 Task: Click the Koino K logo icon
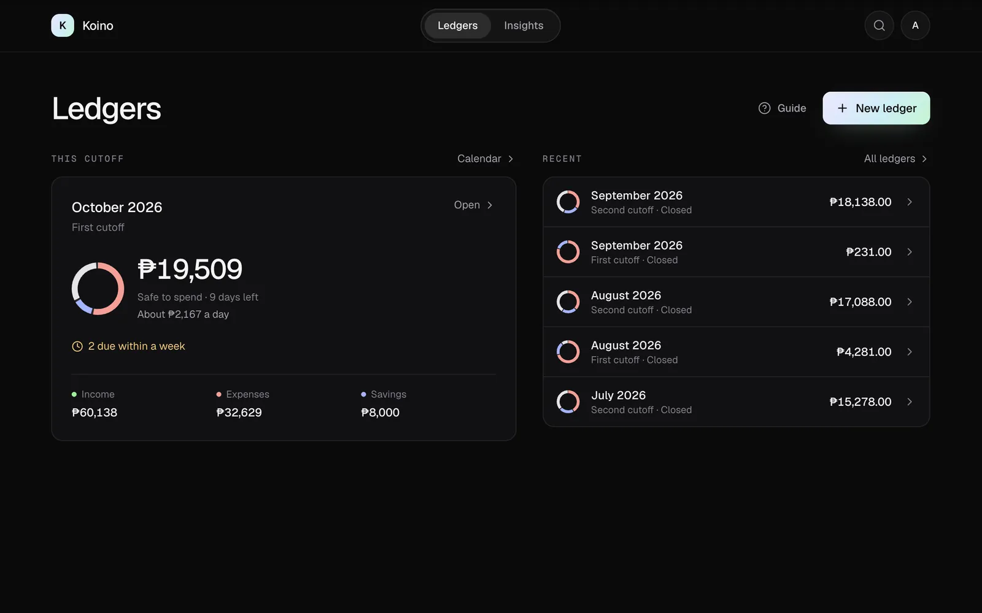pyautogui.click(x=63, y=25)
